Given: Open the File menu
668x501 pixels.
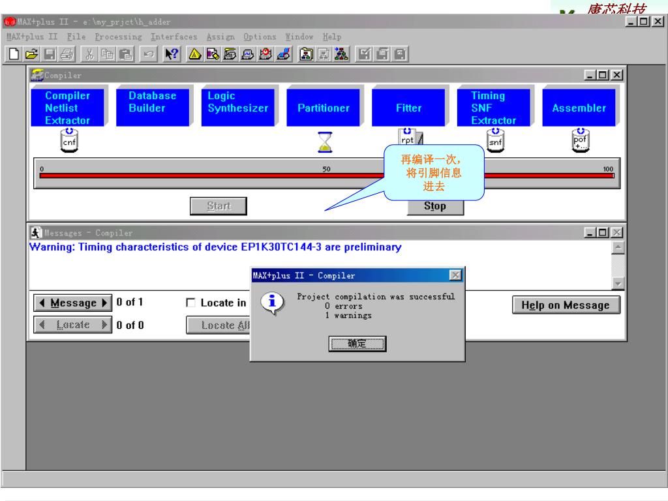Looking at the screenshot, I should click(x=76, y=37).
